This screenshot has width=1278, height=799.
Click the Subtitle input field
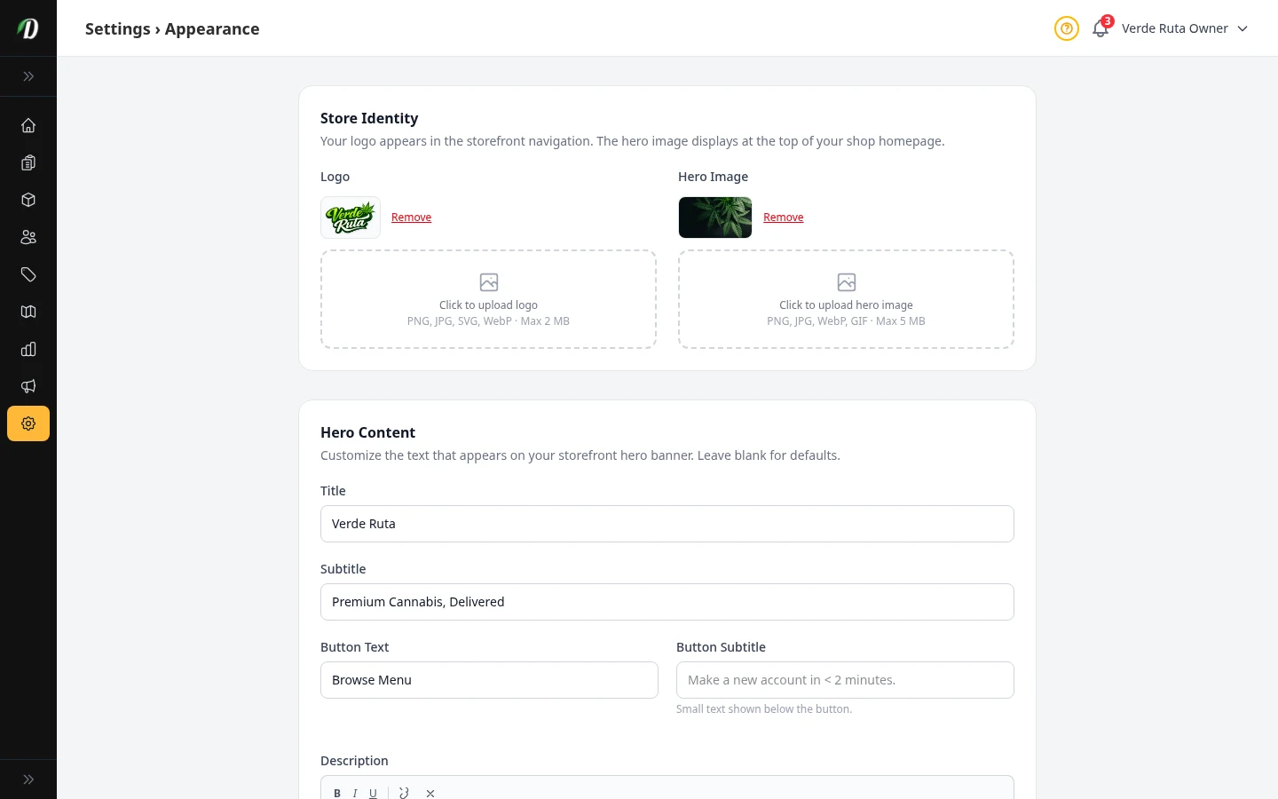click(667, 602)
